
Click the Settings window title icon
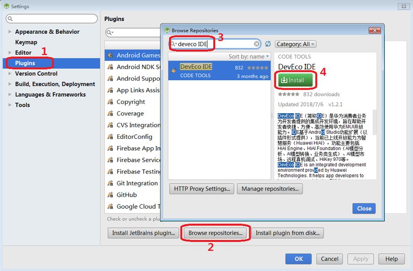click(6, 6)
